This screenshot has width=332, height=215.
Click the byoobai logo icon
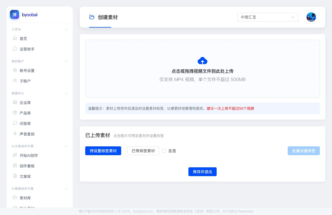coord(15,15)
